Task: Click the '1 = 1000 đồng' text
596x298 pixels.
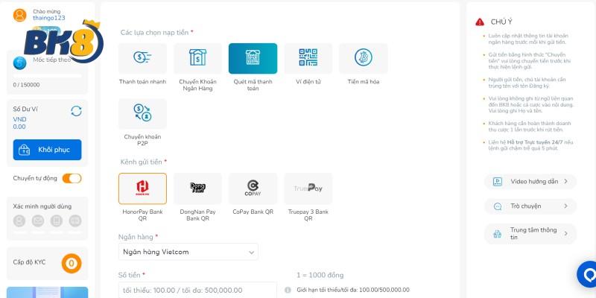Action: pyautogui.click(x=320, y=275)
